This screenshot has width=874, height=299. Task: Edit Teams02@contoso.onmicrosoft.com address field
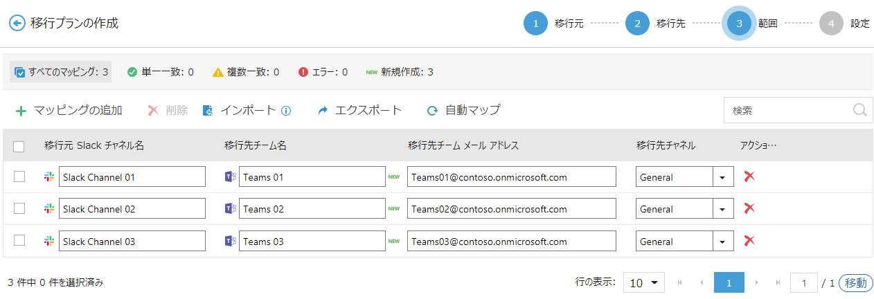(x=512, y=209)
